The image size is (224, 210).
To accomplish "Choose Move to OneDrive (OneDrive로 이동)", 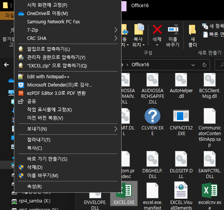I will [68, 14].
